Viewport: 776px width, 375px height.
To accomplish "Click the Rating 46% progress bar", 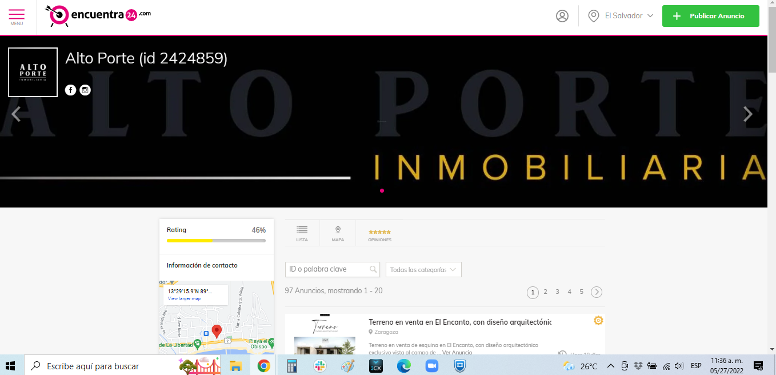I will click(216, 241).
